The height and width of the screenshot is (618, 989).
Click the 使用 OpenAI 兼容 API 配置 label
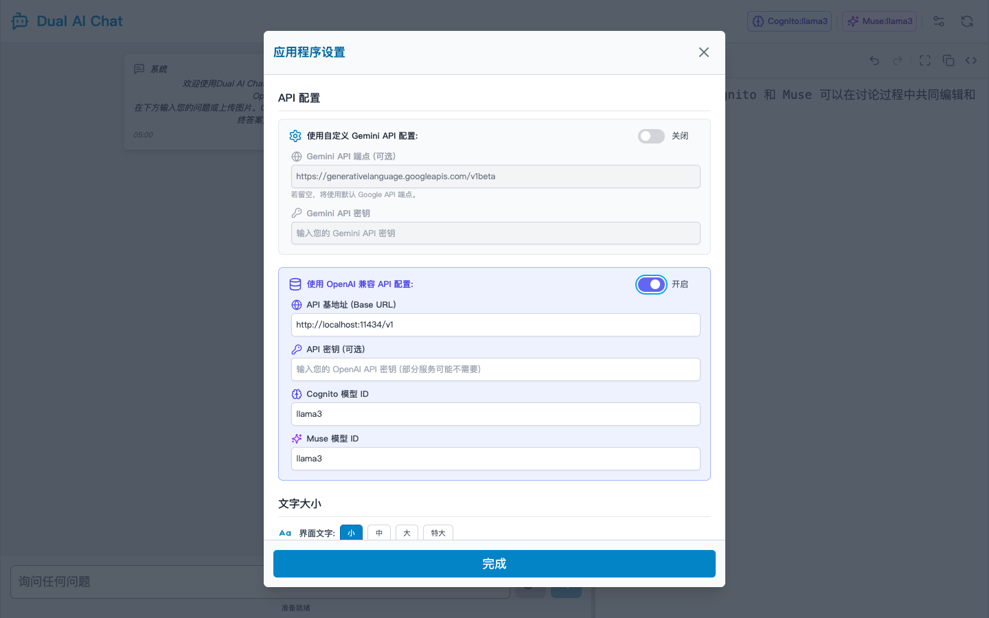[360, 284]
